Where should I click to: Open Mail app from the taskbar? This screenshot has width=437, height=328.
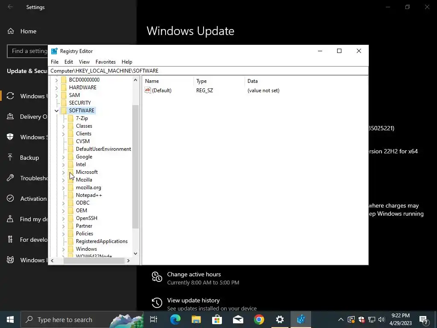click(238, 319)
